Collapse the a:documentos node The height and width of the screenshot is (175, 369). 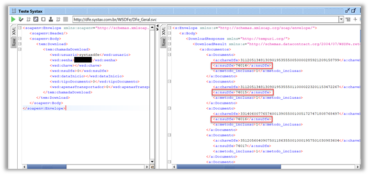(x=169, y=49)
